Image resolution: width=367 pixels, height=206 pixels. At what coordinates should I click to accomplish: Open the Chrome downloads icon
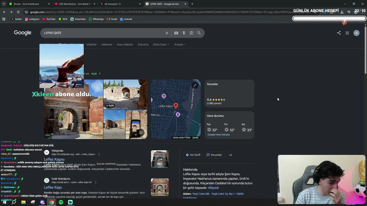pos(342,12)
